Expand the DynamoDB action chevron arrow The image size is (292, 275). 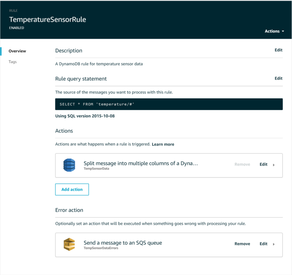click(x=274, y=165)
